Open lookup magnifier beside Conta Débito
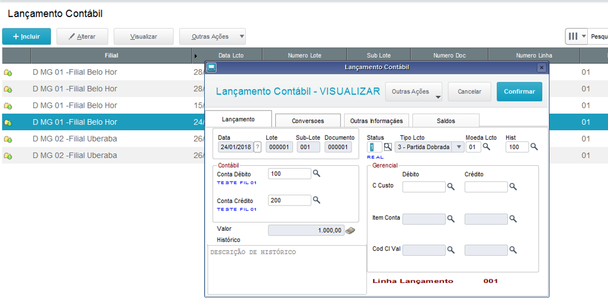The image size is (608, 306). coord(316,173)
